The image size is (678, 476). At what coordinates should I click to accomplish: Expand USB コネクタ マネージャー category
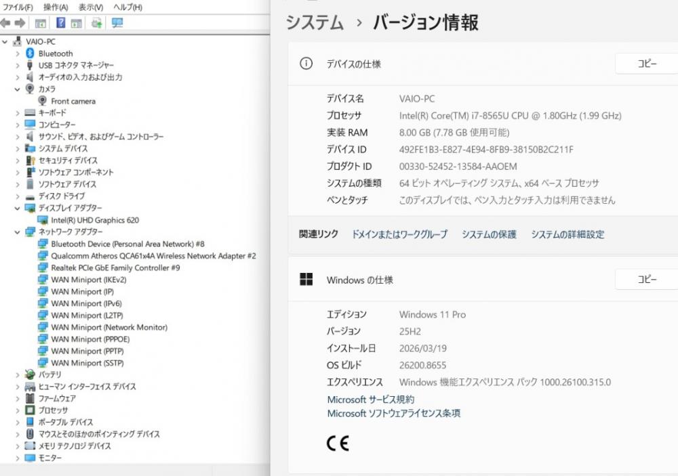click(18, 66)
